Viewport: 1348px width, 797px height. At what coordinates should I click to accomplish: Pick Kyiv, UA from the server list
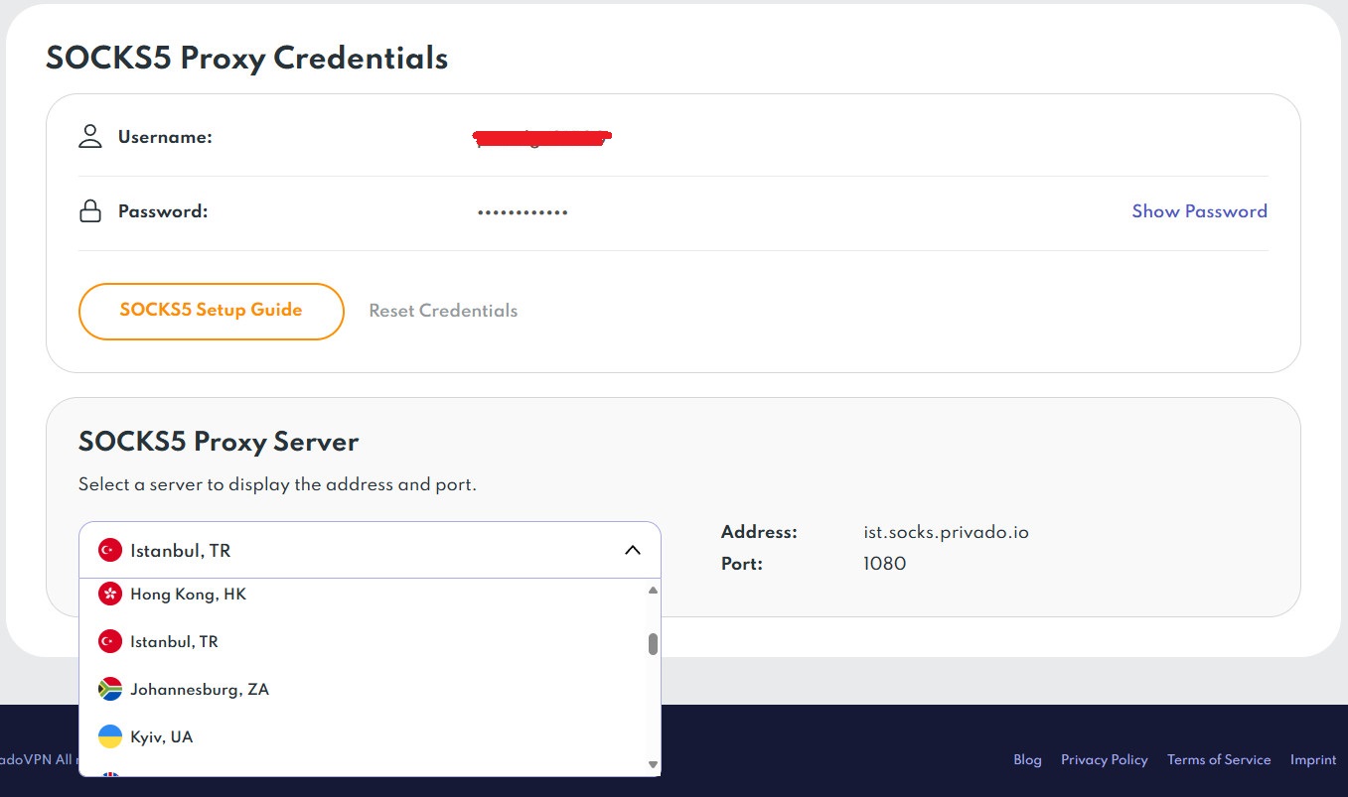point(363,737)
